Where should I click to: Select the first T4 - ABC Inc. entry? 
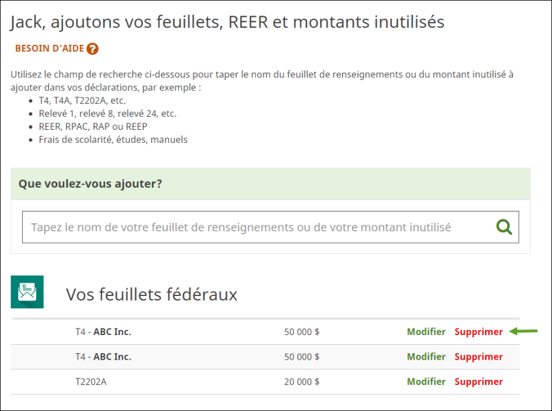click(103, 332)
